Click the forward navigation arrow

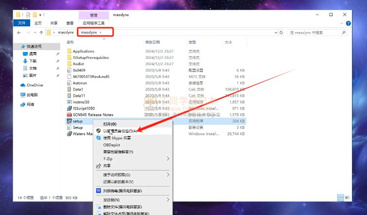[x=28, y=33]
